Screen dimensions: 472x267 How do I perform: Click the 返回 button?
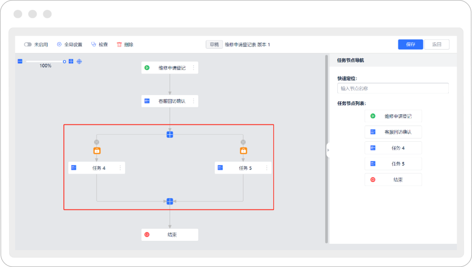(x=437, y=44)
